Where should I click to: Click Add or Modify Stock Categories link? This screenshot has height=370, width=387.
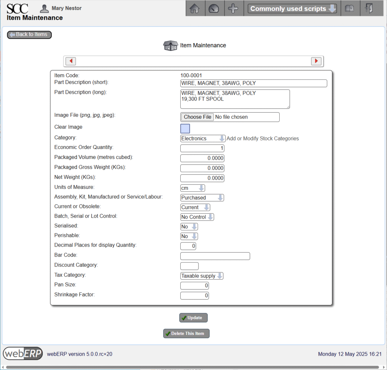(x=263, y=138)
